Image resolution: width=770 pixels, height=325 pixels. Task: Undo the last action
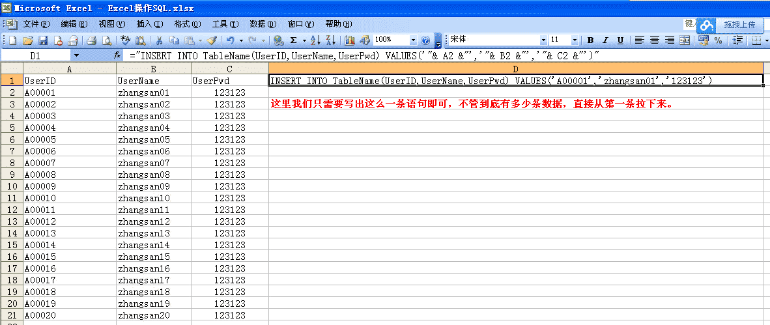[231, 40]
